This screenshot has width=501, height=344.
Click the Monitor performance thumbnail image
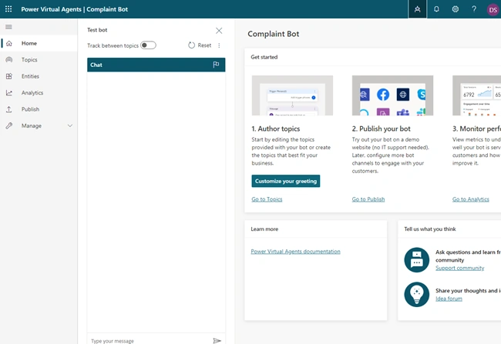(476, 95)
